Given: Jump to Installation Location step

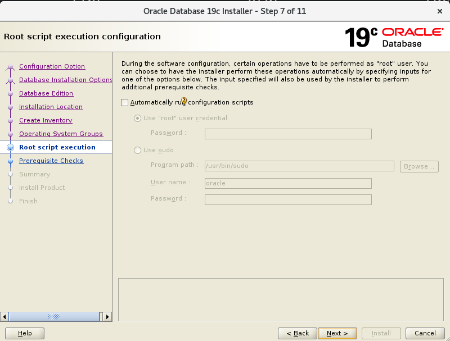Looking at the screenshot, I should [x=51, y=107].
